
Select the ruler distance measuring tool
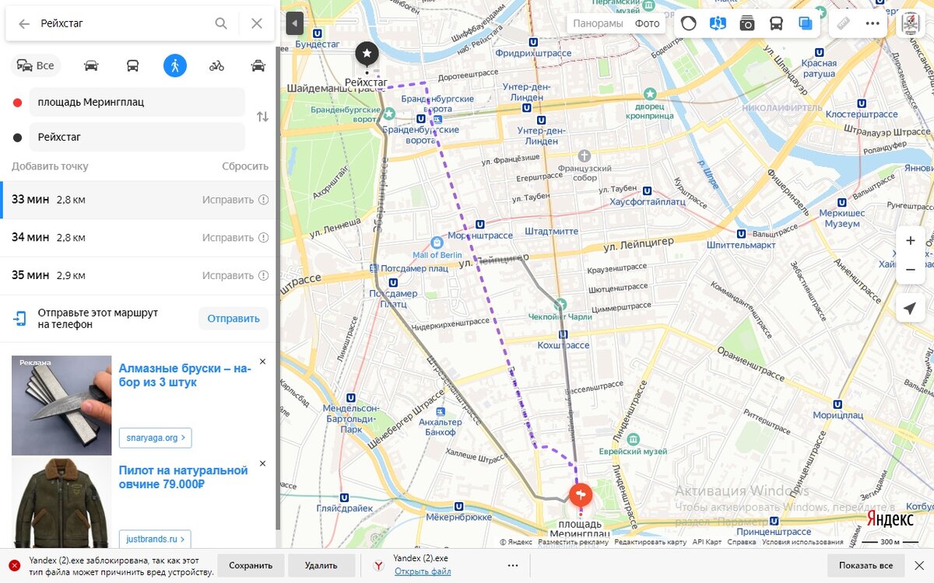tap(844, 23)
